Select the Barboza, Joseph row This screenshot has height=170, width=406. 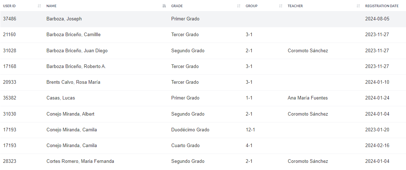203,19
